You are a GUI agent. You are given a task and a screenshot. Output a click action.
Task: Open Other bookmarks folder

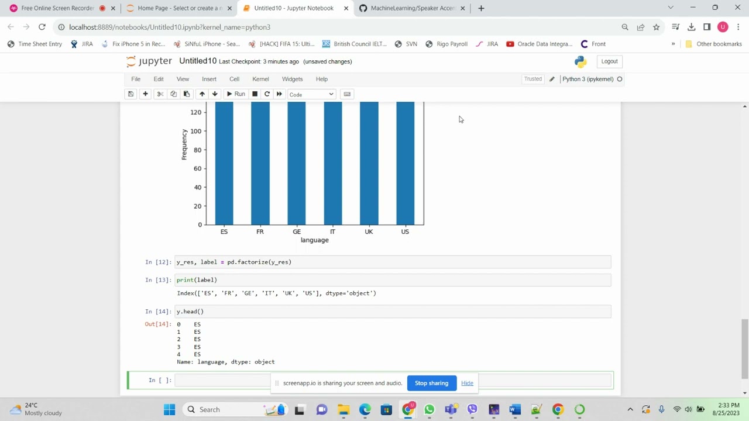tap(713, 44)
